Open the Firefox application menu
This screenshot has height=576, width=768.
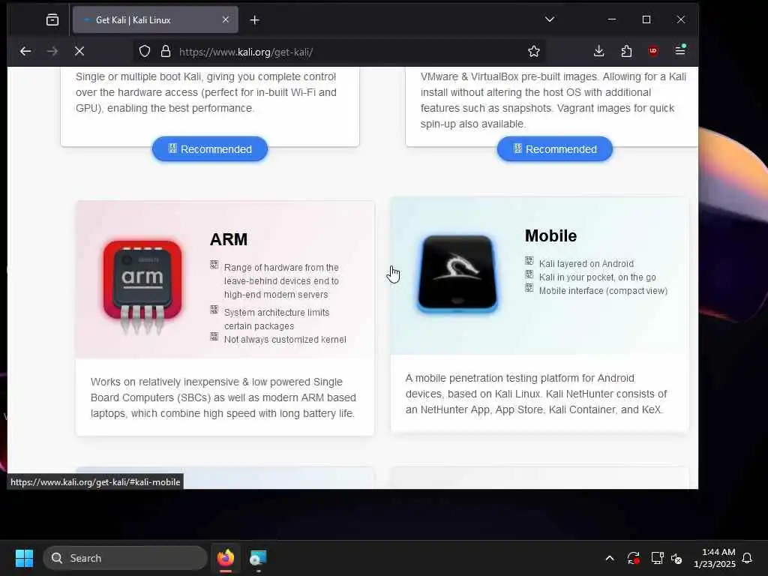tap(680, 50)
